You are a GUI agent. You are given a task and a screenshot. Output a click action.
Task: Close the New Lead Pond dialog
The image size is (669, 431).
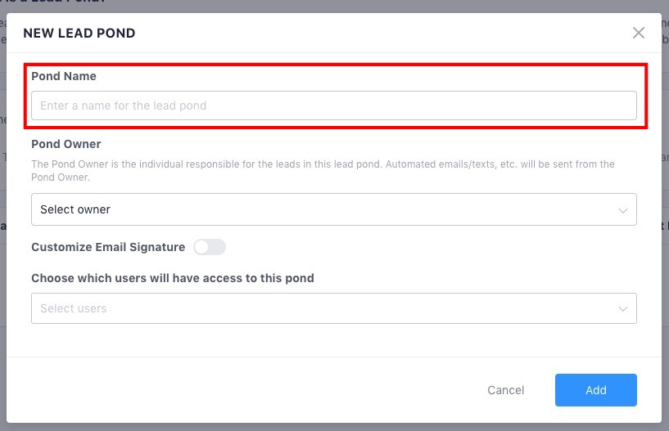pyautogui.click(x=639, y=33)
